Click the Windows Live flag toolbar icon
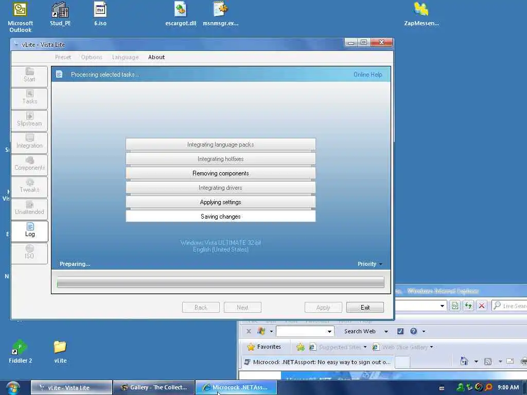Image resolution: width=527 pixels, height=395 pixels. coord(261,331)
